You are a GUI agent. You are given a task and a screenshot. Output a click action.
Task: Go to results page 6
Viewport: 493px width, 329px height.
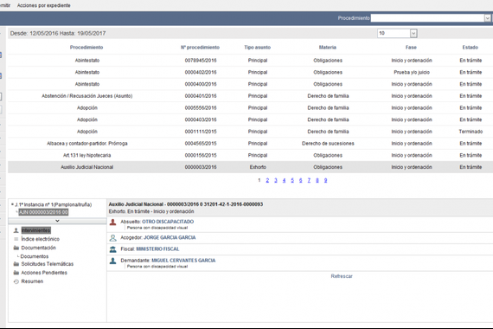pyautogui.click(x=301, y=180)
